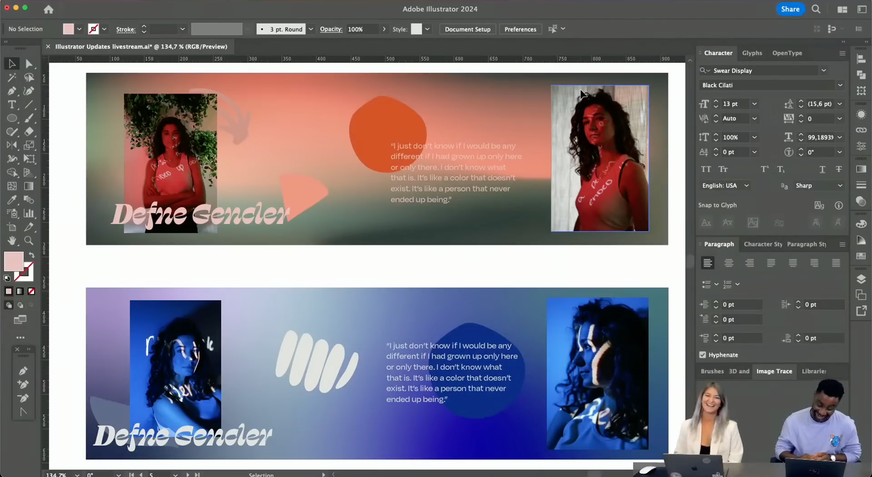
Task: Open the Home screen icon
Action: 49,9
